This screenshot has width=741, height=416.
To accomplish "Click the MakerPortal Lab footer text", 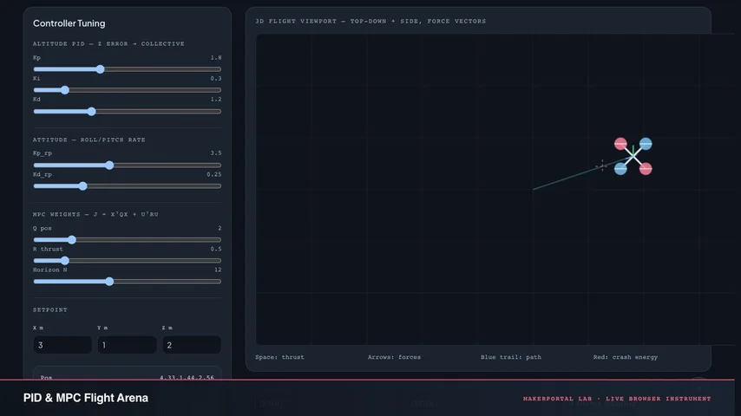I will click(617, 399).
